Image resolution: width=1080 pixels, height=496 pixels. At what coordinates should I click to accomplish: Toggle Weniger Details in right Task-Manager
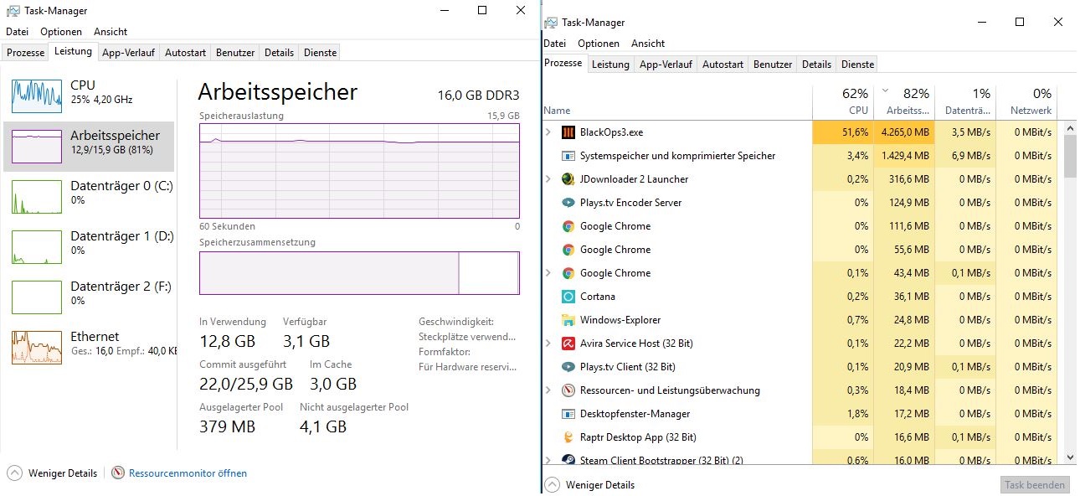552,485
